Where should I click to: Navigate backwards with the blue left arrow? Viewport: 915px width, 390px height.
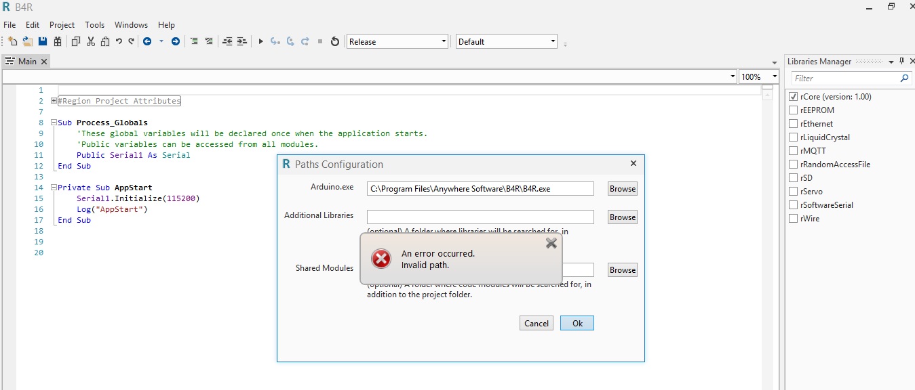click(147, 41)
